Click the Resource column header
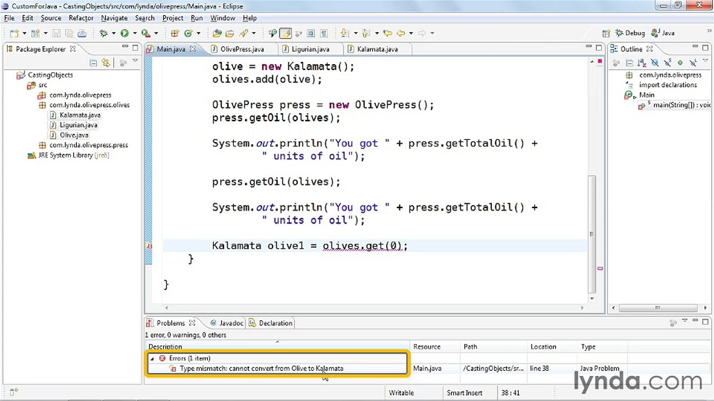Image resolution: width=714 pixels, height=401 pixels. [x=435, y=347]
